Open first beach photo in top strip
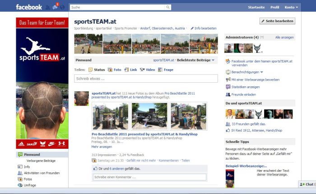The width and height of the screenshot is (316, 194). pyautogui.click(x=88, y=44)
